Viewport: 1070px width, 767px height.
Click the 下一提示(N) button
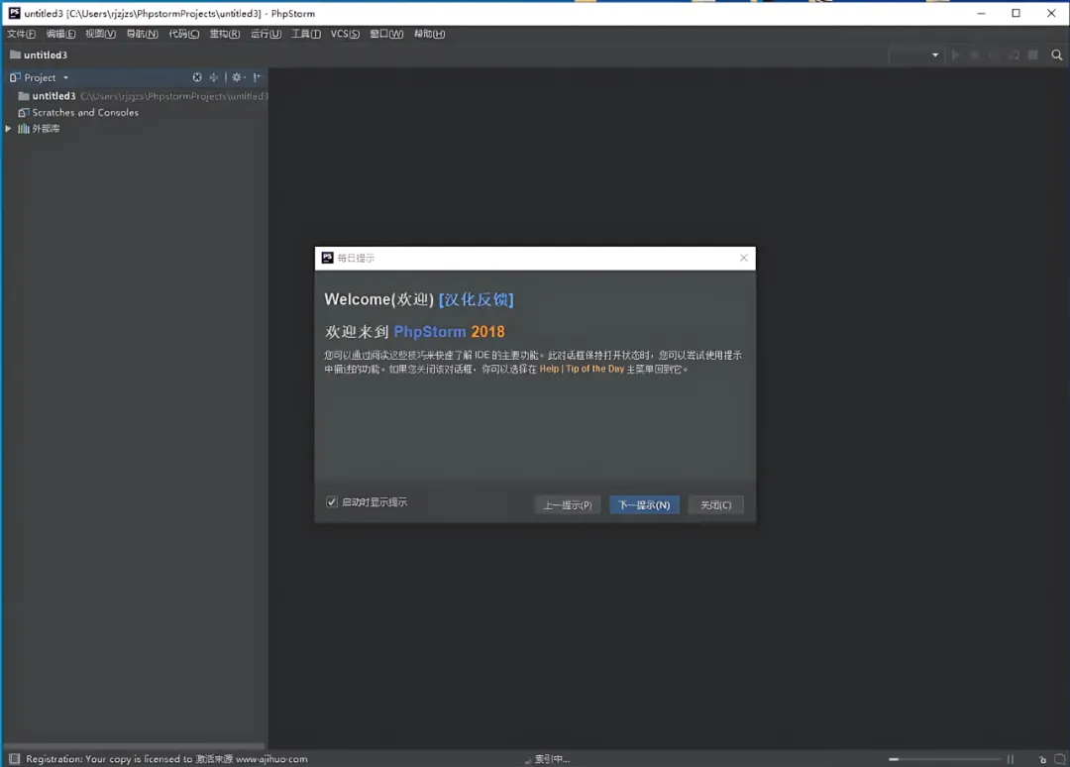(644, 505)
